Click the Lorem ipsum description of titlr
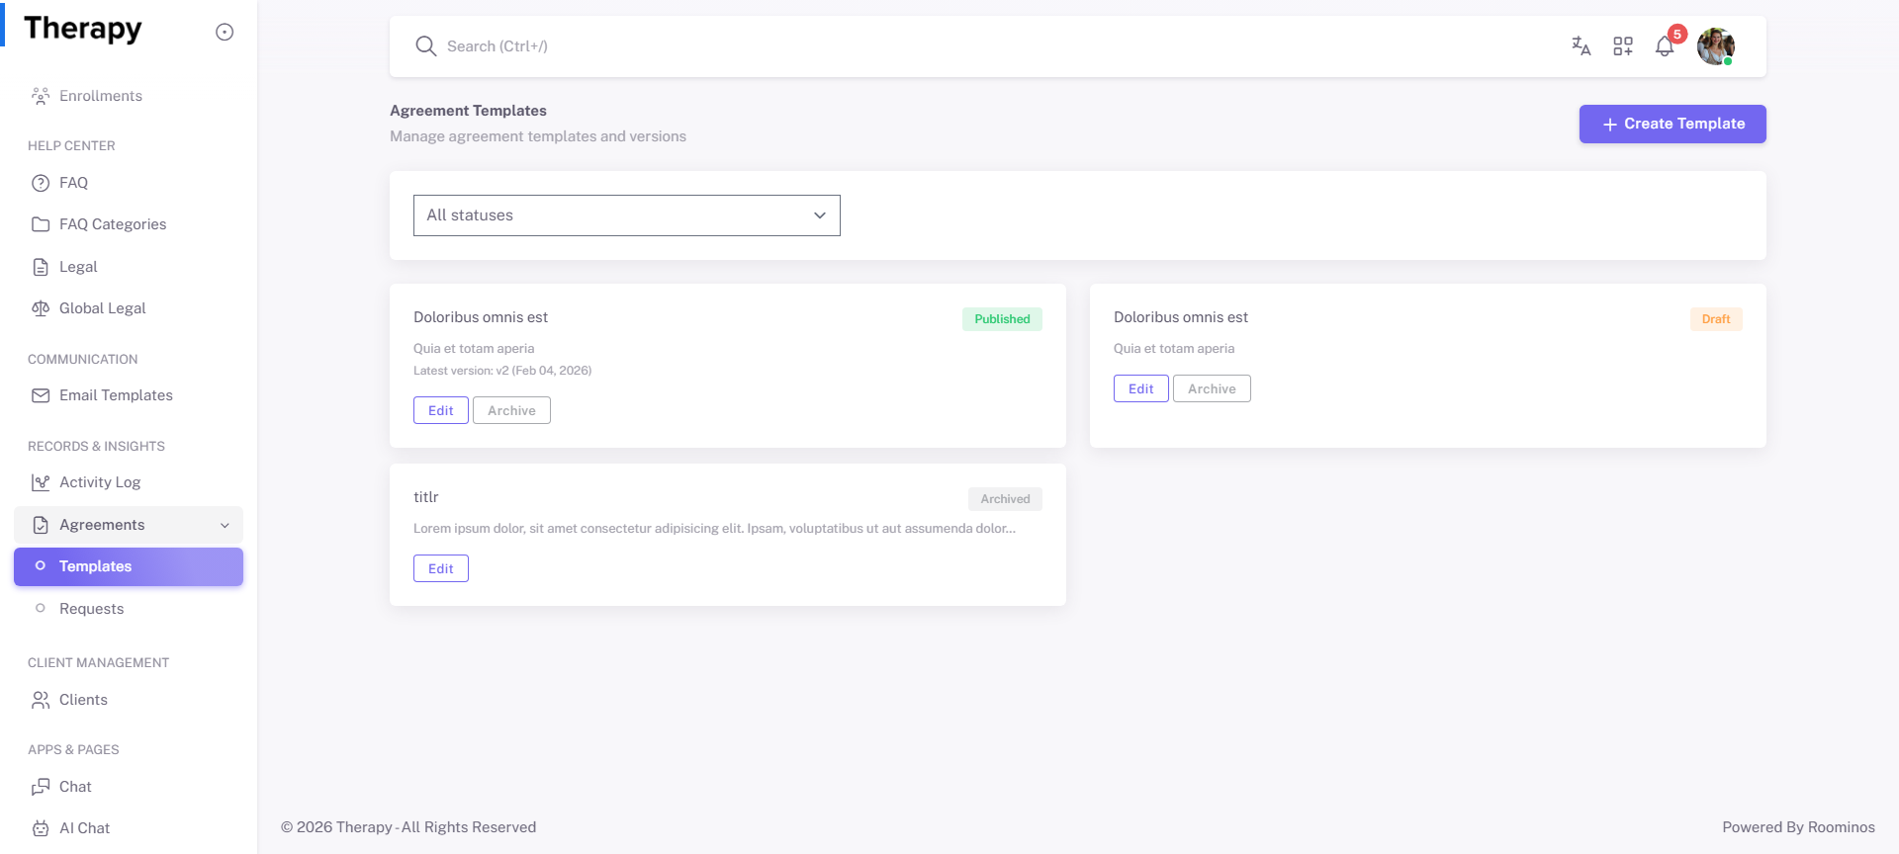Viewport: 1899px width, 854px height. 714,529
